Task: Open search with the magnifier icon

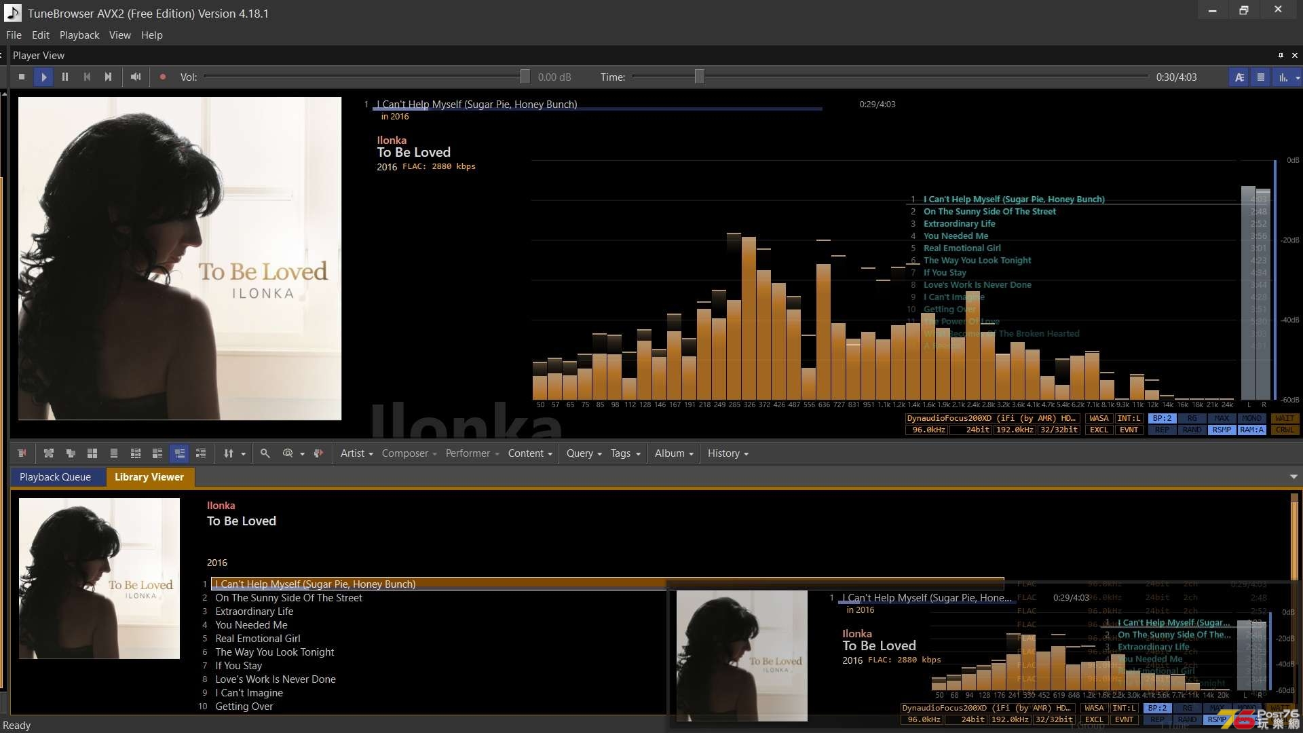Action: click(x=265, y=453)
